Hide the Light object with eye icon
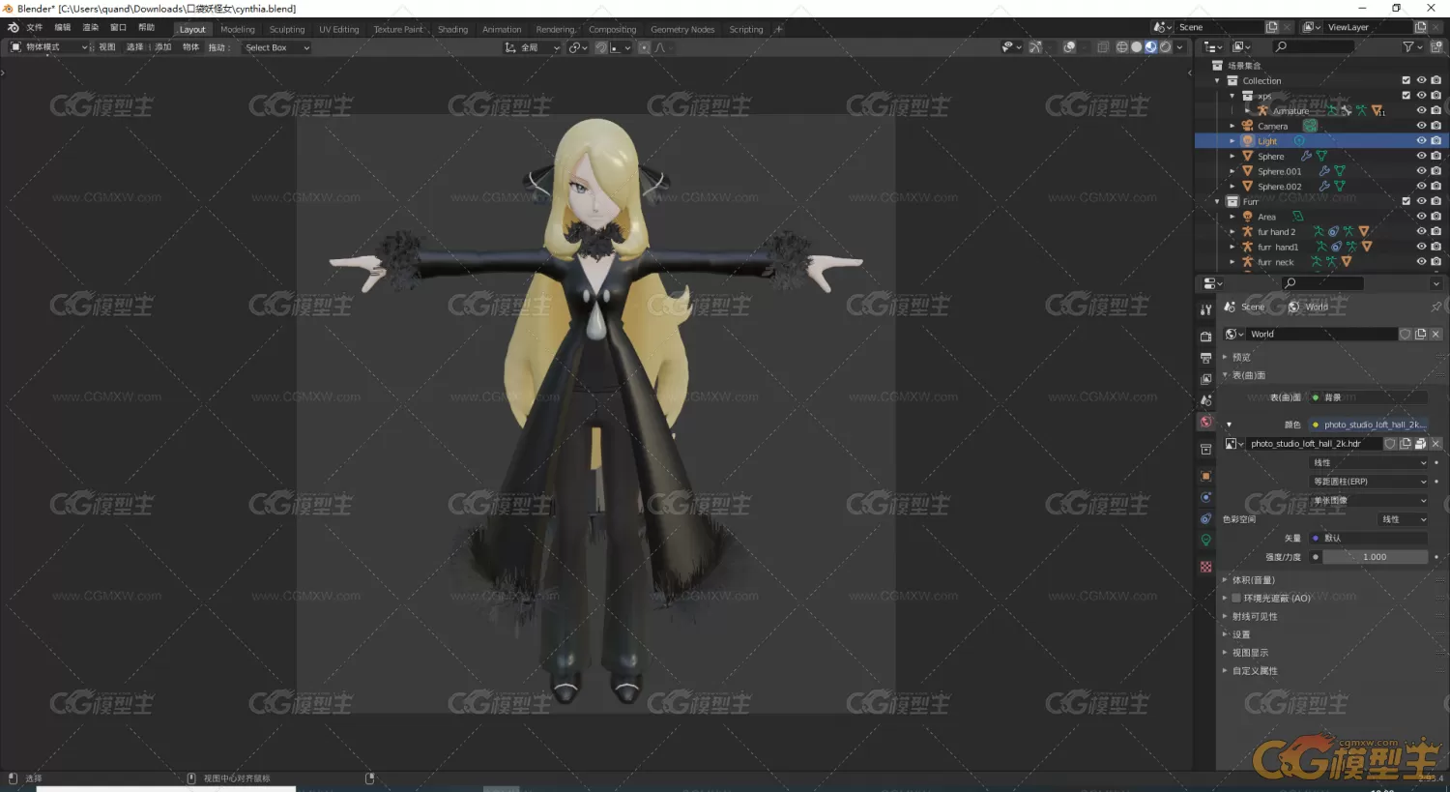 pyautogui.click(x=1421, y=141)
